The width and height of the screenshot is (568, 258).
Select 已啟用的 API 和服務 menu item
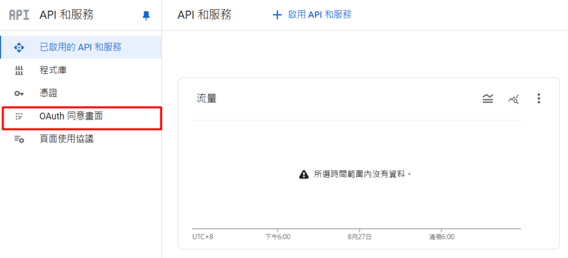81,47
